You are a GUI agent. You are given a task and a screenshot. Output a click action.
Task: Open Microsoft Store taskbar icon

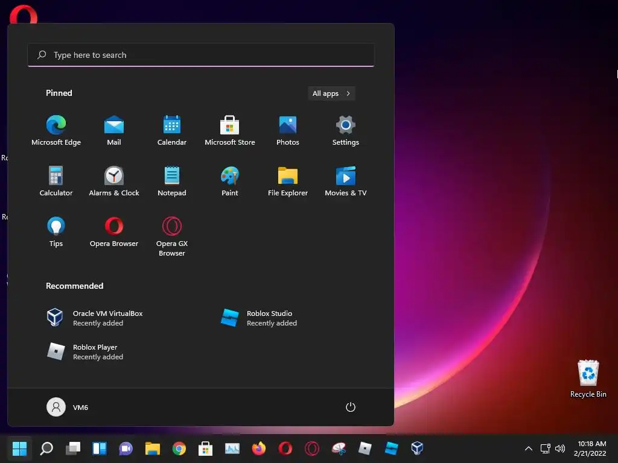(x=205, y=448)
